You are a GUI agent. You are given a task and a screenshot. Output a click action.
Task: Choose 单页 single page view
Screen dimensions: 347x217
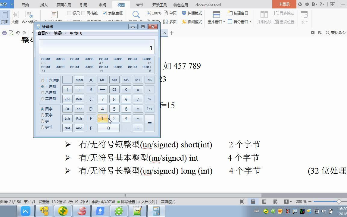[x=170, y=13]
